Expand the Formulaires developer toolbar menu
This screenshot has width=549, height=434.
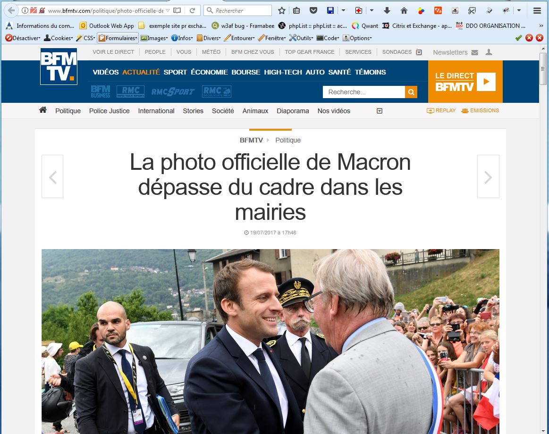pos(118,38)
